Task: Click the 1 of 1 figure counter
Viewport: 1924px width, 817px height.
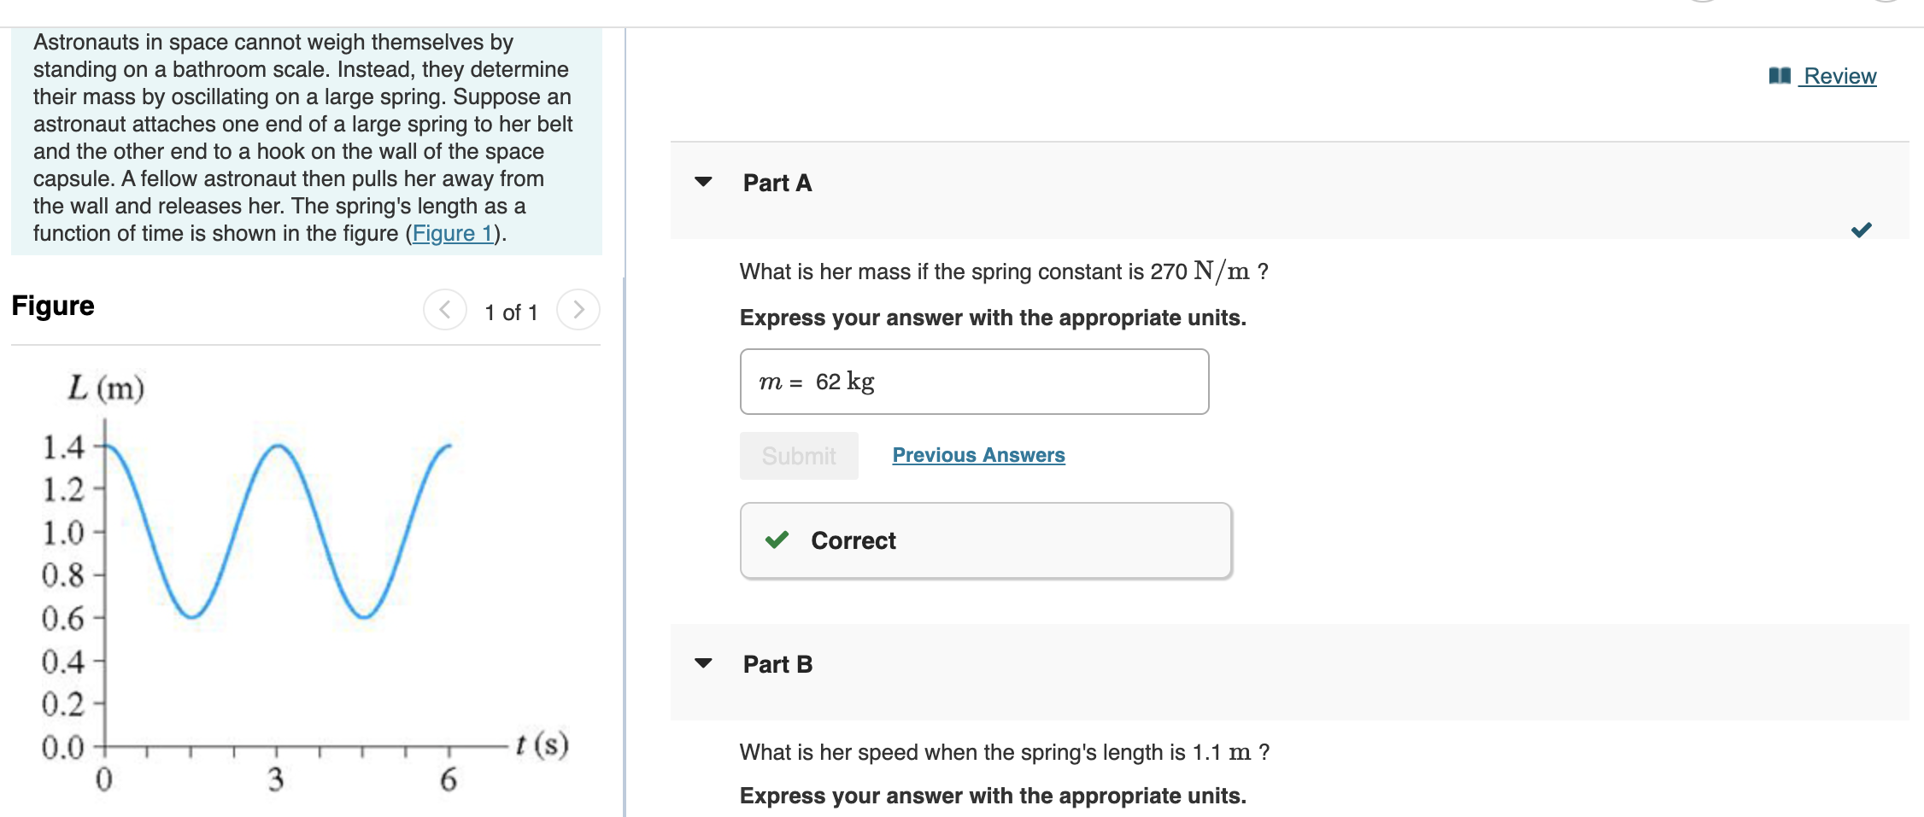Action: click(511, 312)
